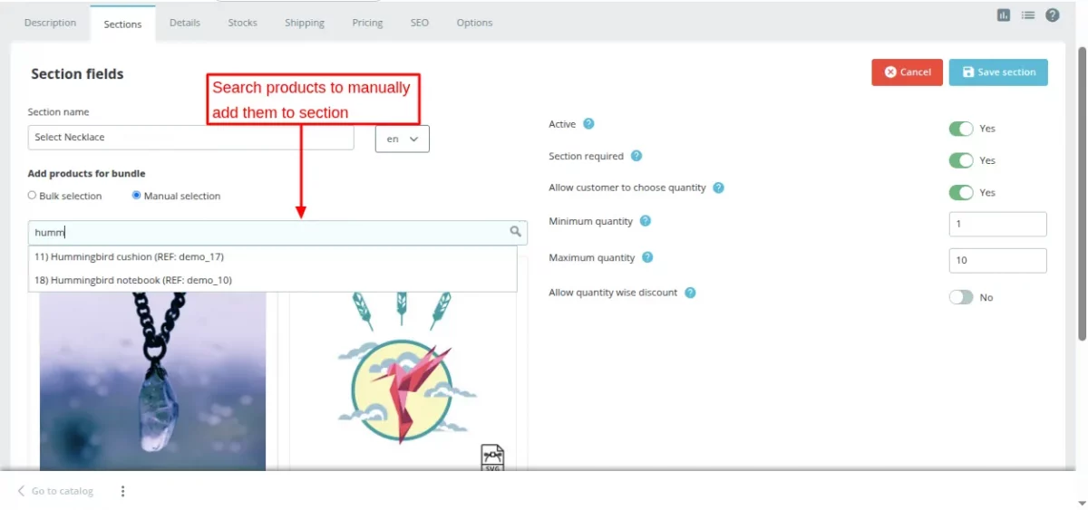Switch to the Details tab
The height and width of the screenshot is (510, 1088).
pyautogui.click(x=185, y=23)
